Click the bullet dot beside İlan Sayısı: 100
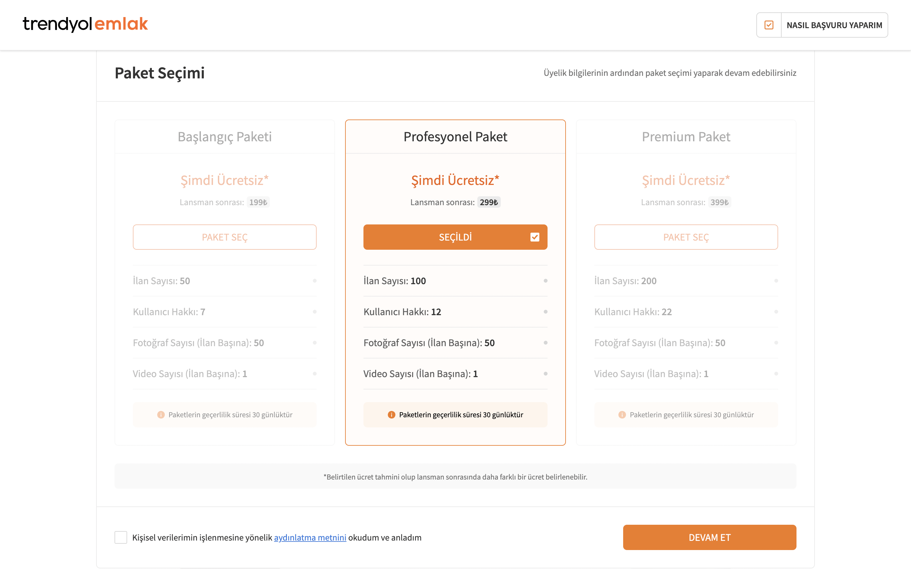The width and height of the screenshot is (911, 569). click(x=545, y=281)
